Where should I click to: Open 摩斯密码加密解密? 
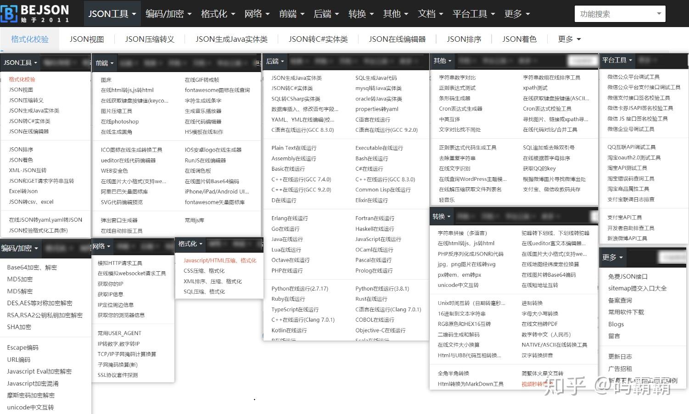[31, 396]
